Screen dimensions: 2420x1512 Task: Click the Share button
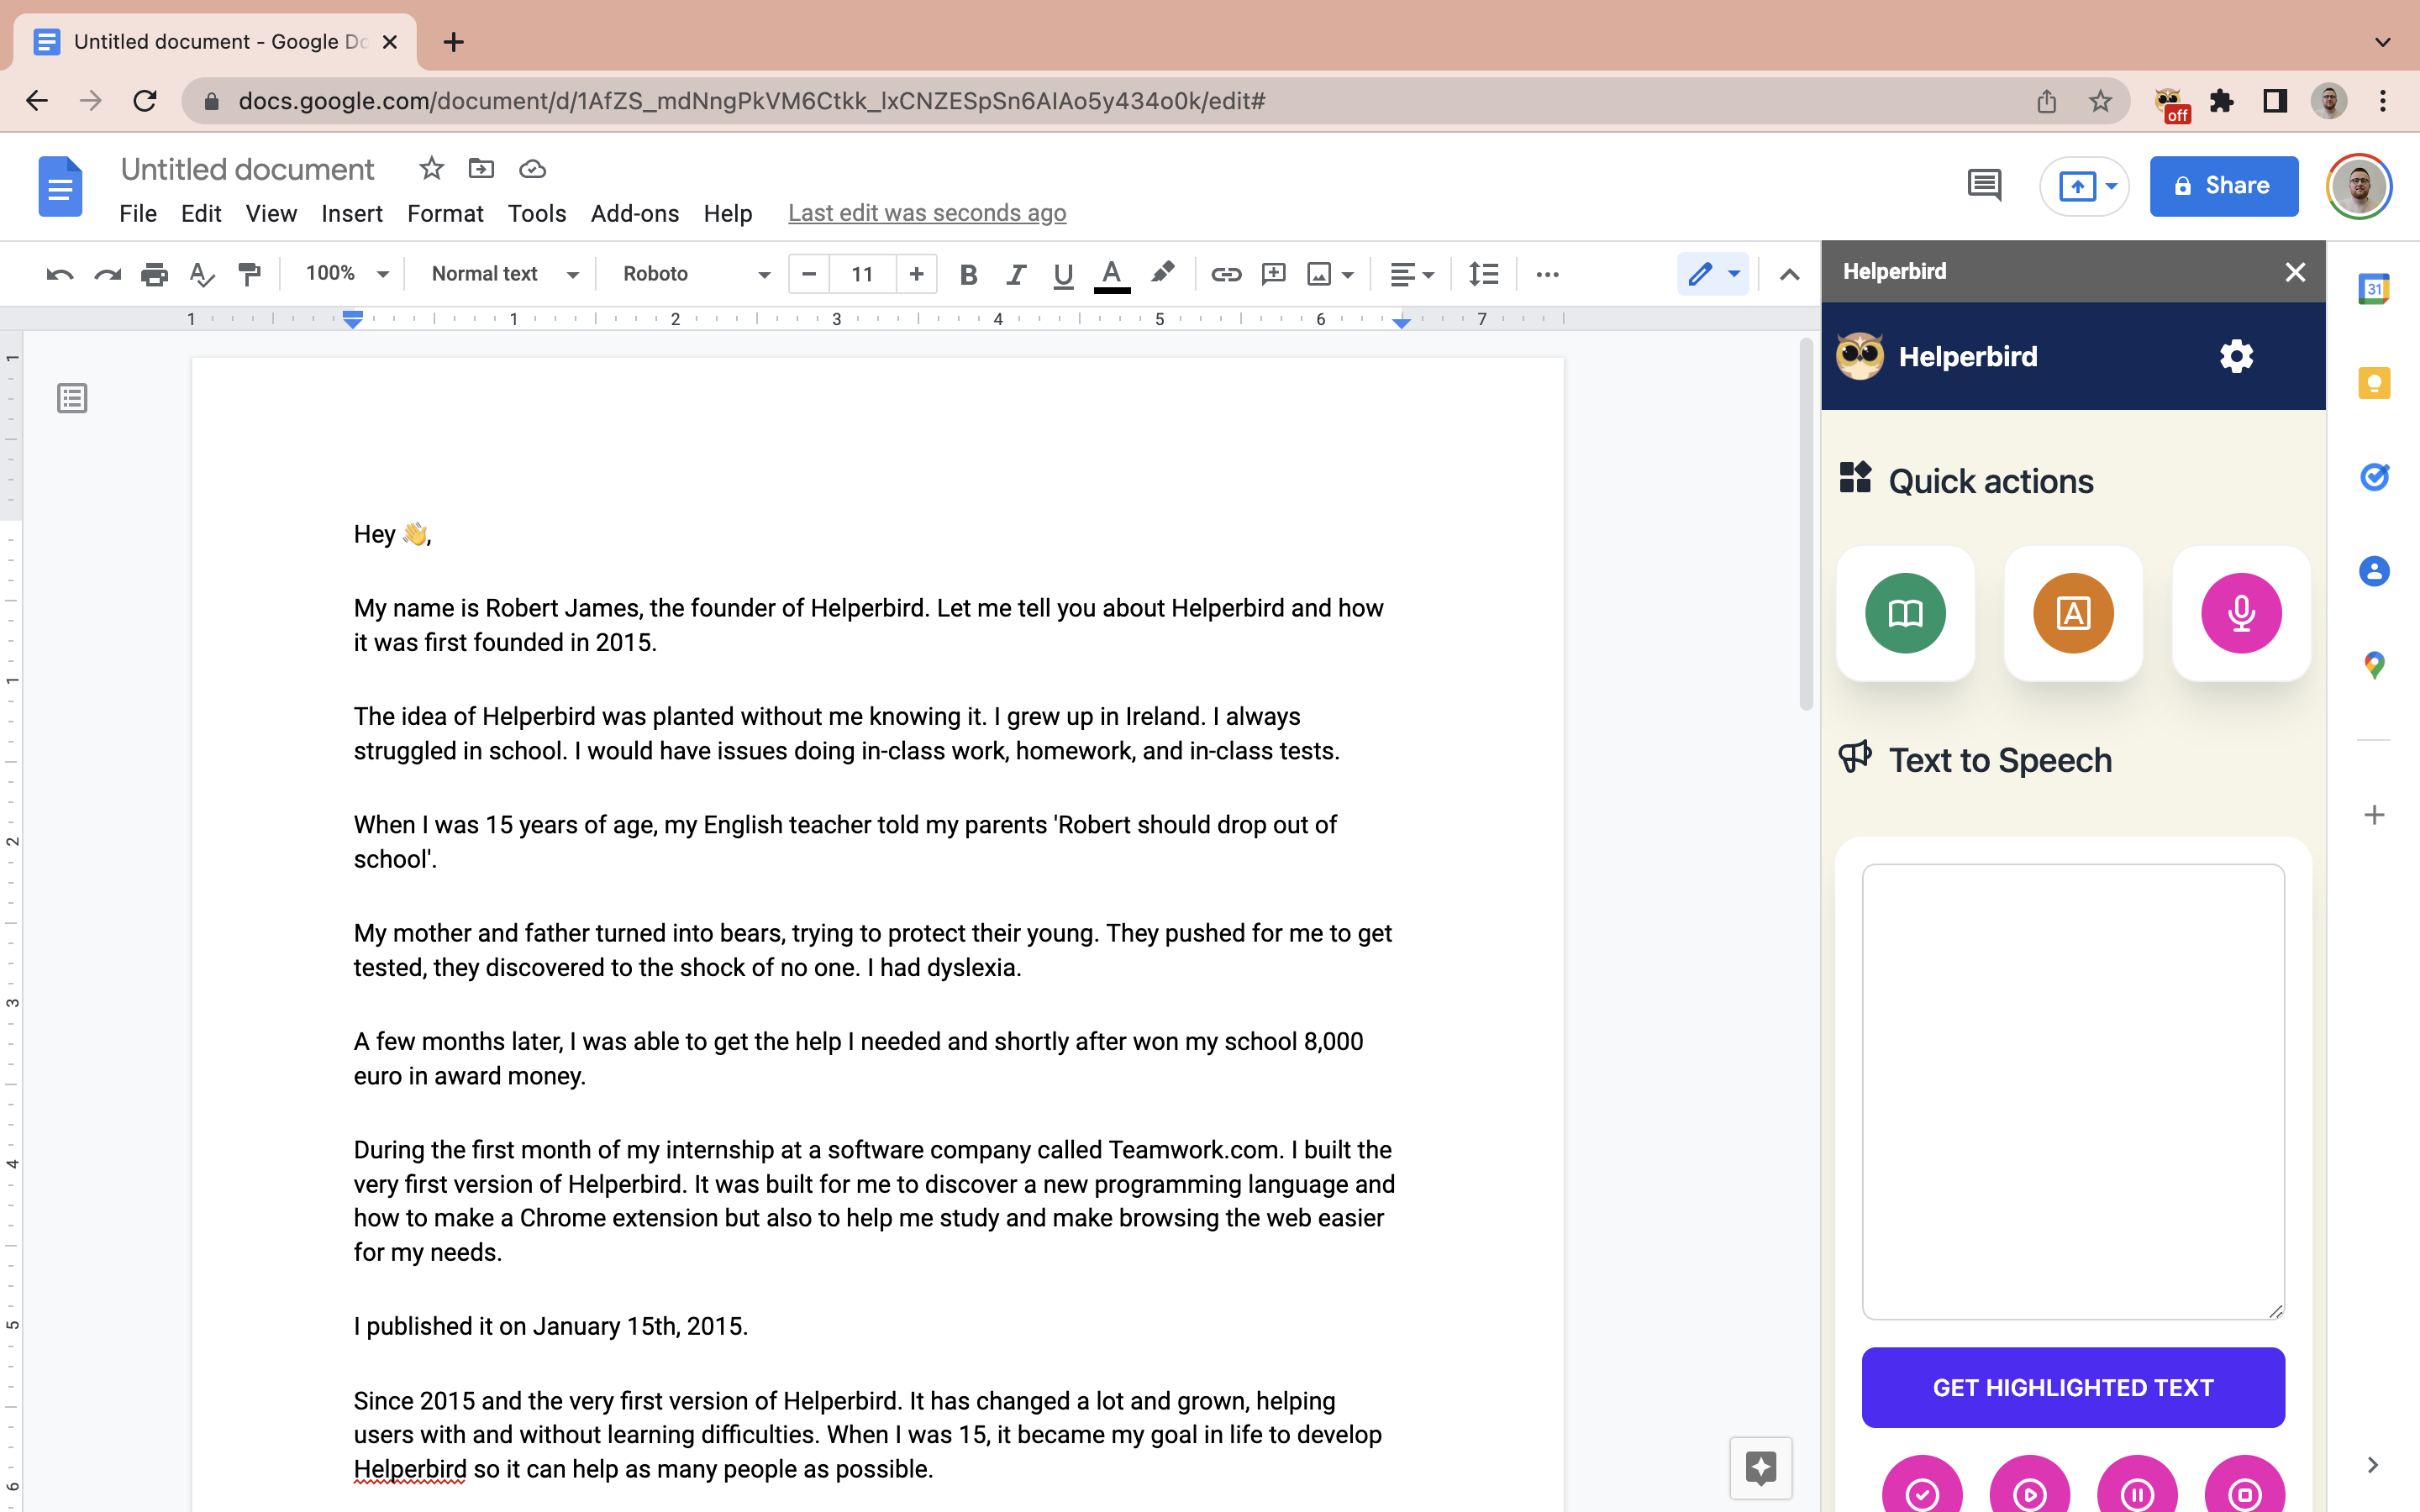pyautogui.click(x=2224, y=186)
